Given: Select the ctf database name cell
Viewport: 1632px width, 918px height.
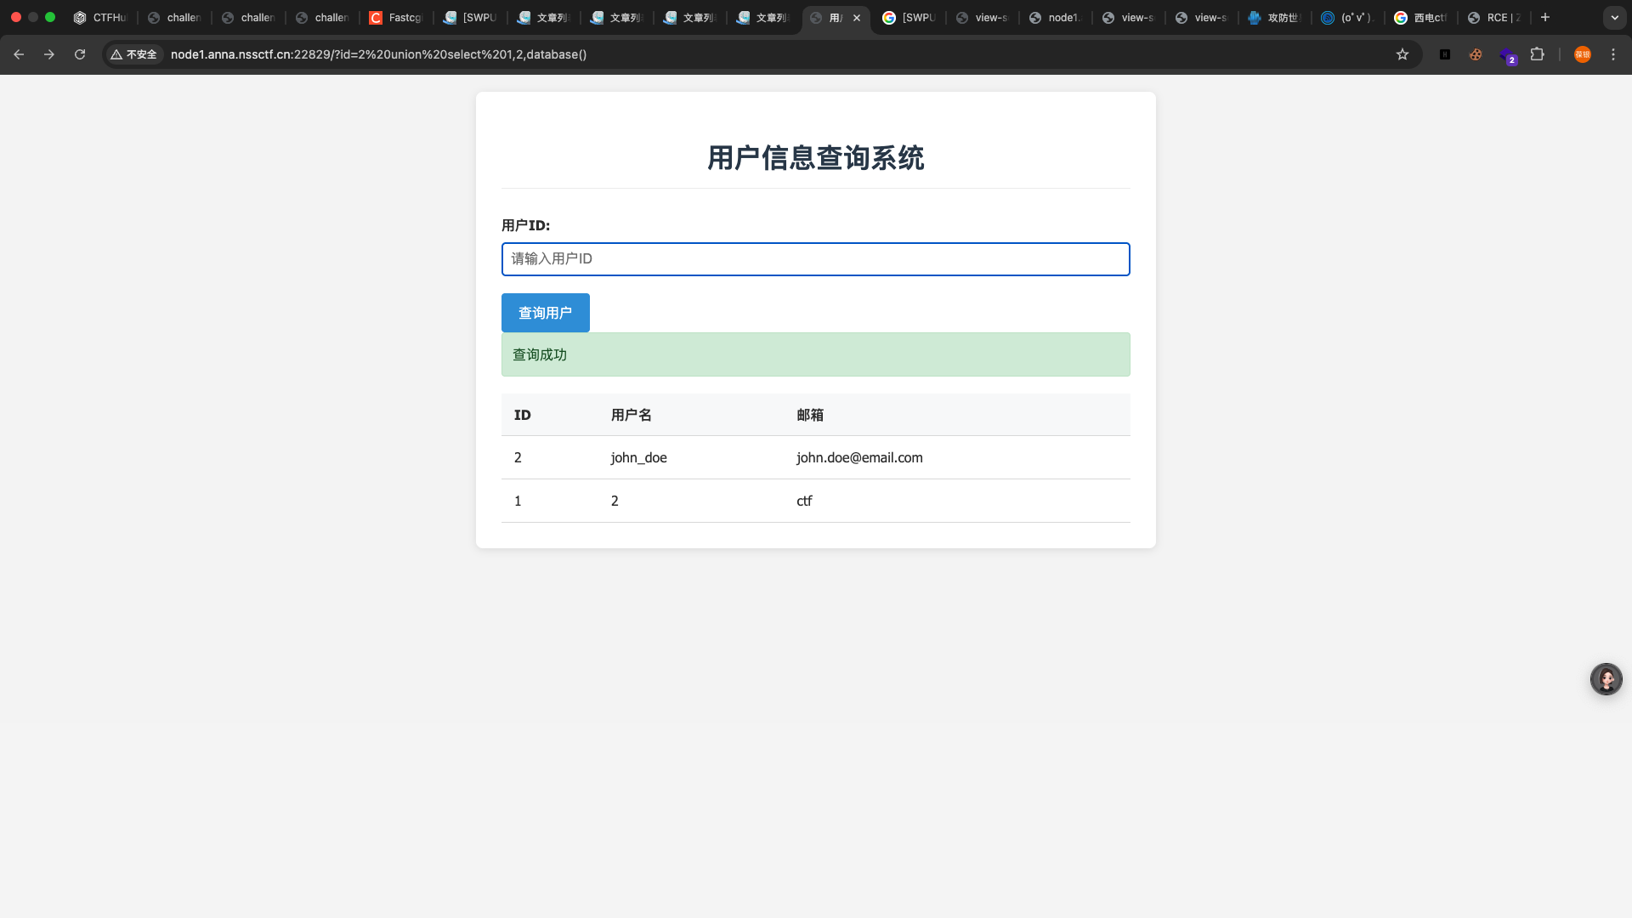Looking at the screenshot, I should pyautogui.click(x=804, y=501).
